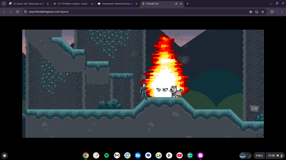The width and height of the screenshot is (286, 160).
Task: Go forward to next page
Action: click(x=11, y=12)
